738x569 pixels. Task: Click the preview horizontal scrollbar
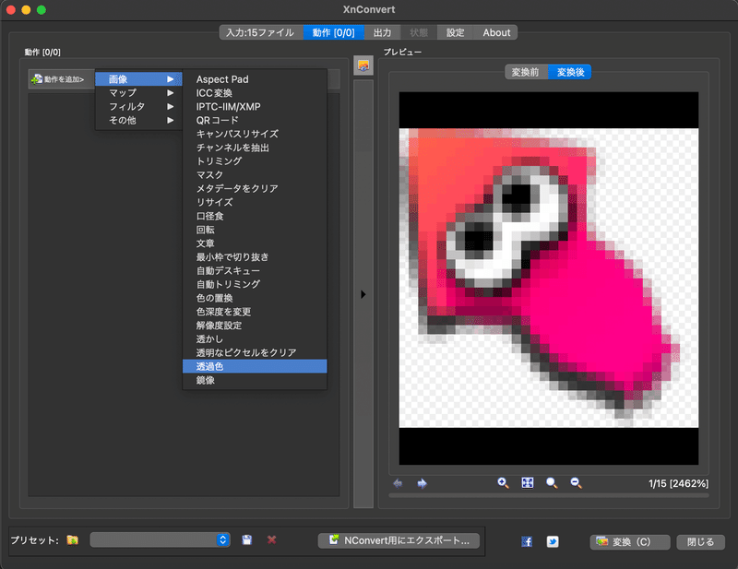tap(549, 495)
